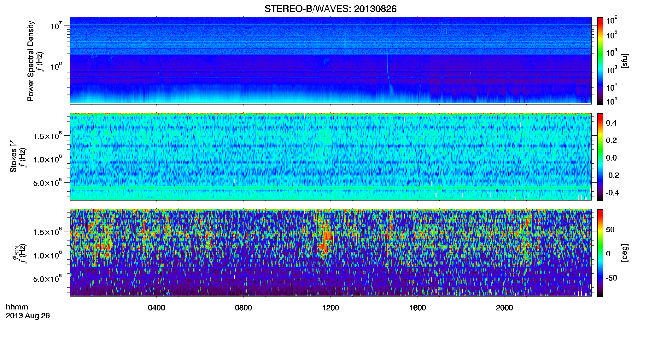
Task: Click the 1.5×10^6 tick in φRTN panel
Action: [48, 232]
